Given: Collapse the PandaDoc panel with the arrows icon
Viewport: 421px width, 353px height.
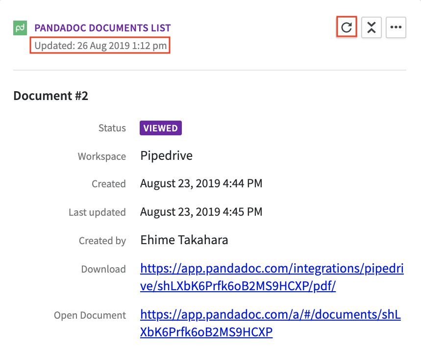Looking at the screenshot, I should 371,27.
